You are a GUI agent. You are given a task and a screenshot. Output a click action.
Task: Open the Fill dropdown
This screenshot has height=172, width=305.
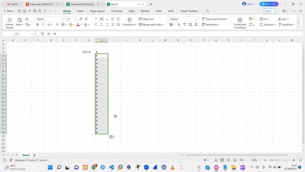(x=264, y=19)
